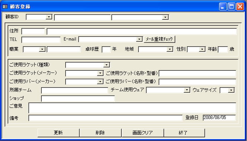Click the 備考 input field
This screenshot has height=141, width=247.
point(105,118)
